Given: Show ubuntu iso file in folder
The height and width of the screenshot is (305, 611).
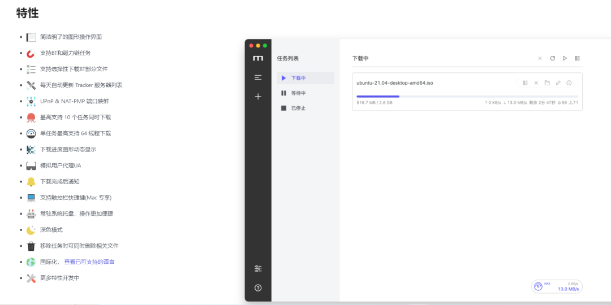Looking at the screenshot, I should point(547,83).
